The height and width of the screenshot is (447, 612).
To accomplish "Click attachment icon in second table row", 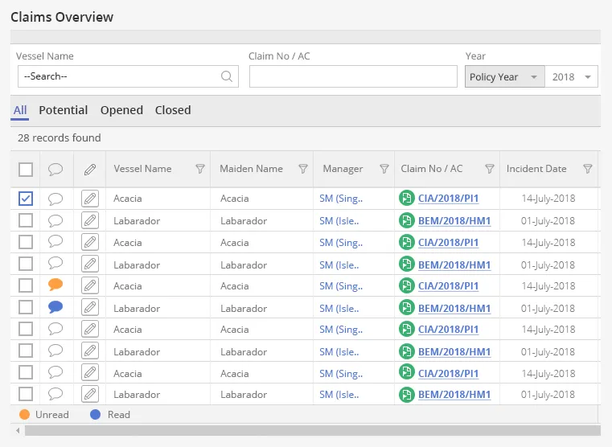I will coord(90,220).
